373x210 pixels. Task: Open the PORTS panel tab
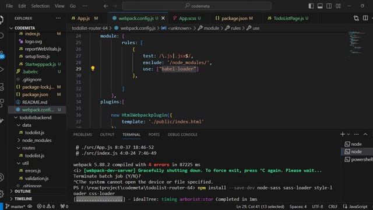tap(154, 135)
